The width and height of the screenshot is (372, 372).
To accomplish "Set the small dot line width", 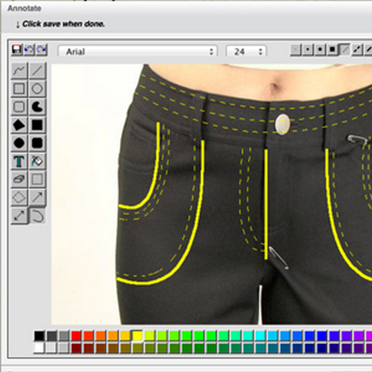I will click(x=308, y=50).
